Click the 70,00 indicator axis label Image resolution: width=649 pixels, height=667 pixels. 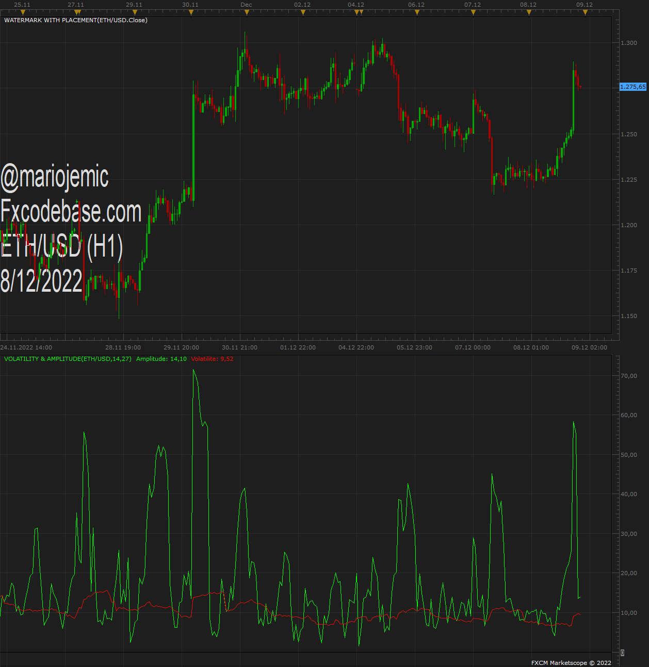click(629, 376)
